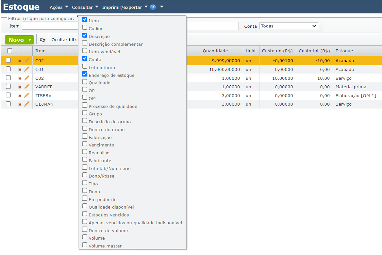
Task: Enable the Qualidade filter checkbox
Action: click(x=85, y=81)
